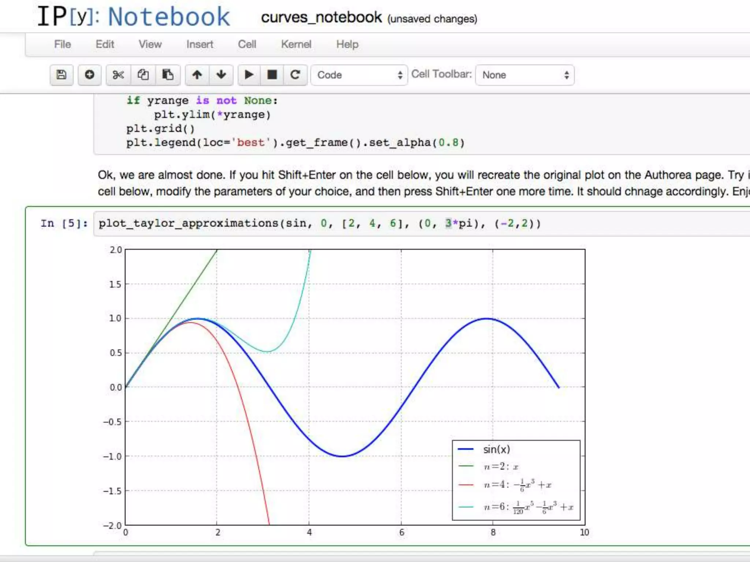Click the IPython Notebook logo
Image resolution: width=750 pixels, height=562 pixels.
click(134, 17)
